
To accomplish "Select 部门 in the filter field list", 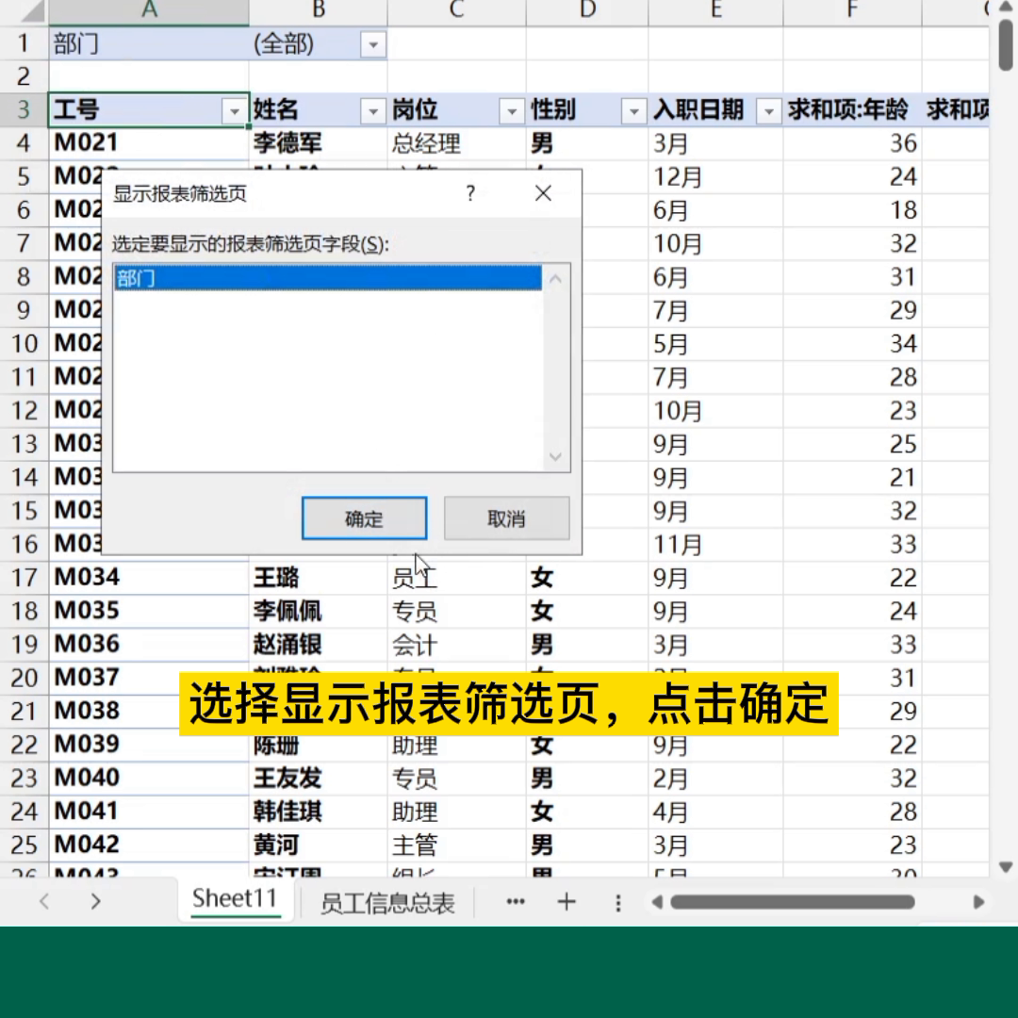I will coord(328,278).
